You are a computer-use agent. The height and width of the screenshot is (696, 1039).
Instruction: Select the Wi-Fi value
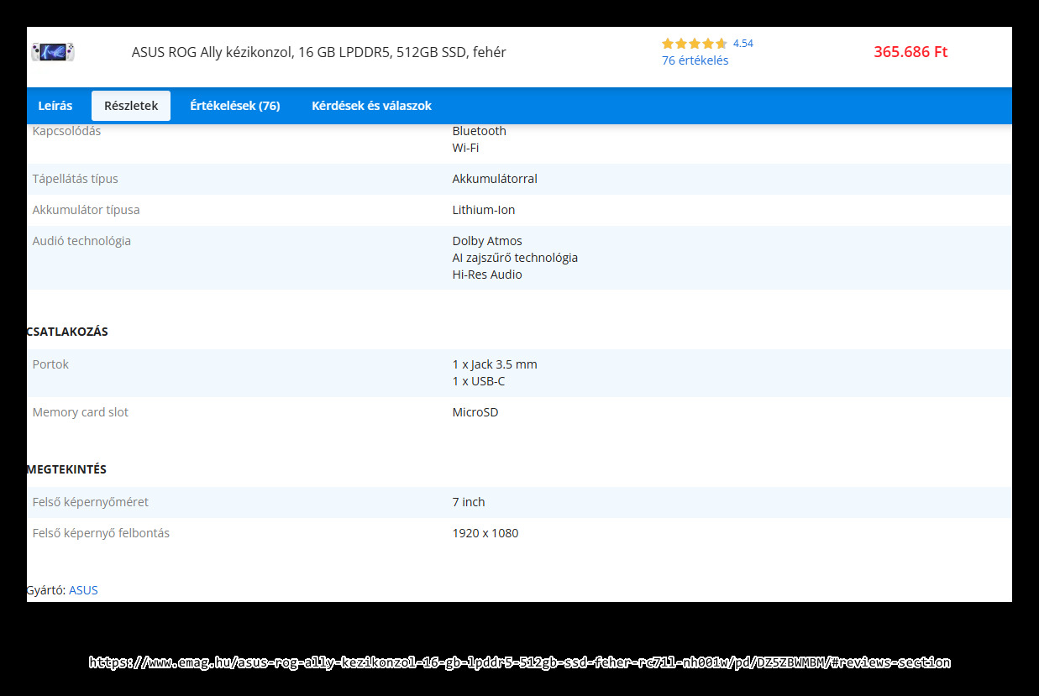[466, 148]
